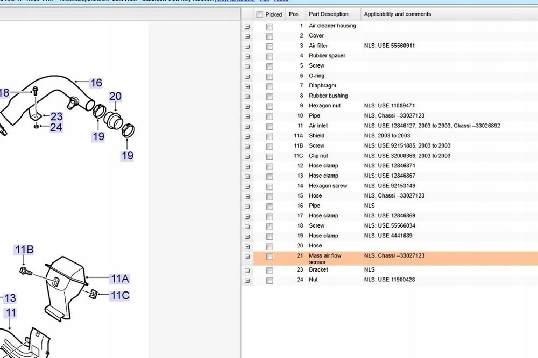
Task: Expand the O-ring row
Action: click(247, 77)
